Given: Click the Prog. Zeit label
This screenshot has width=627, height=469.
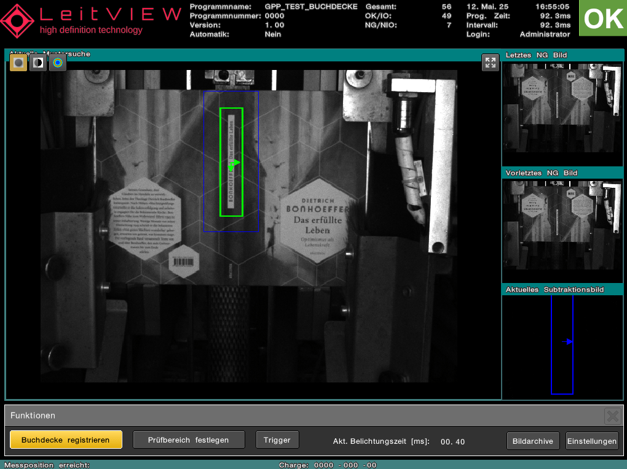Looking at the screenshot, I should [x=488, y=16].
